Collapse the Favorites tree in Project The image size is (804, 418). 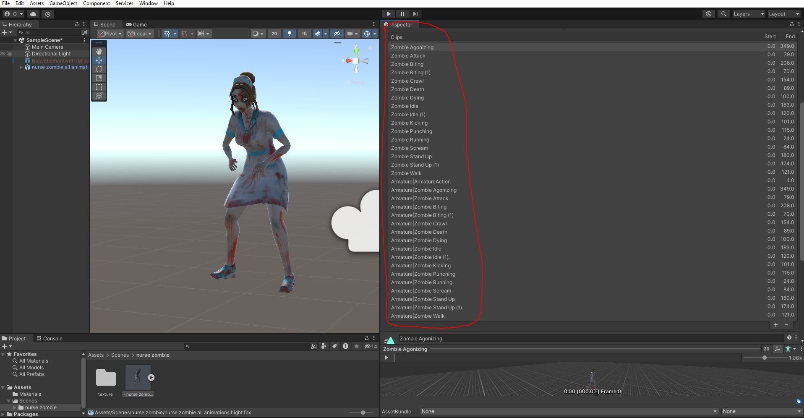(x=3, y=354)
